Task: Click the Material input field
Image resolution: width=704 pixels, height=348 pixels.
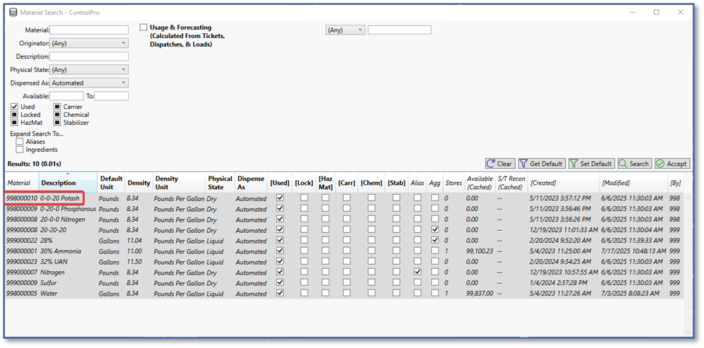Action: point(89,30)
